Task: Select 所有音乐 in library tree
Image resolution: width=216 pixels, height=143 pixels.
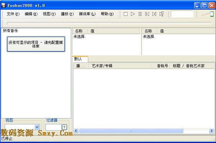Action: click(x=11, y=31)
